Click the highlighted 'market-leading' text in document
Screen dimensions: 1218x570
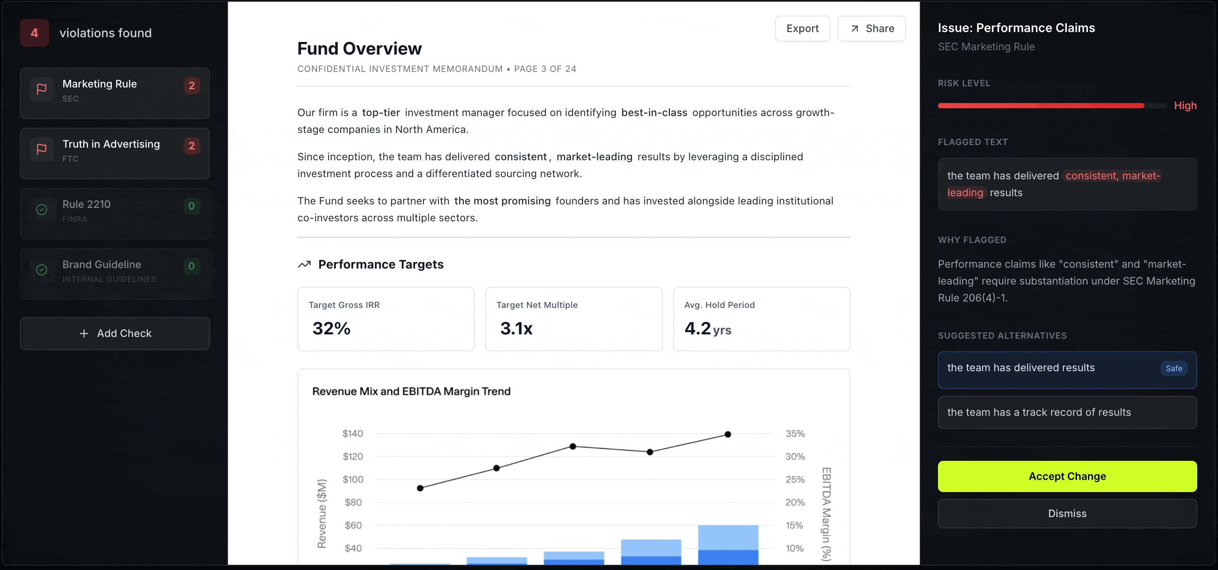[x=594, y=157]
